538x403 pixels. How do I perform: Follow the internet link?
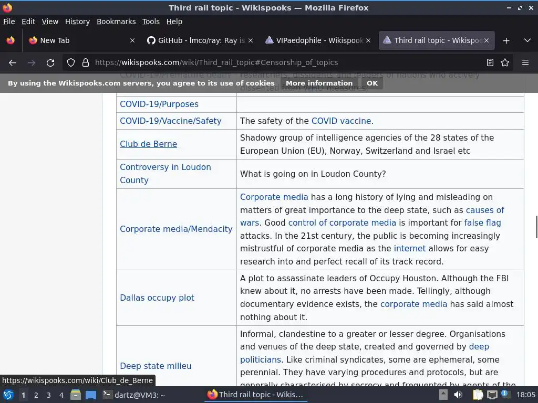click(x=410, y=248)
